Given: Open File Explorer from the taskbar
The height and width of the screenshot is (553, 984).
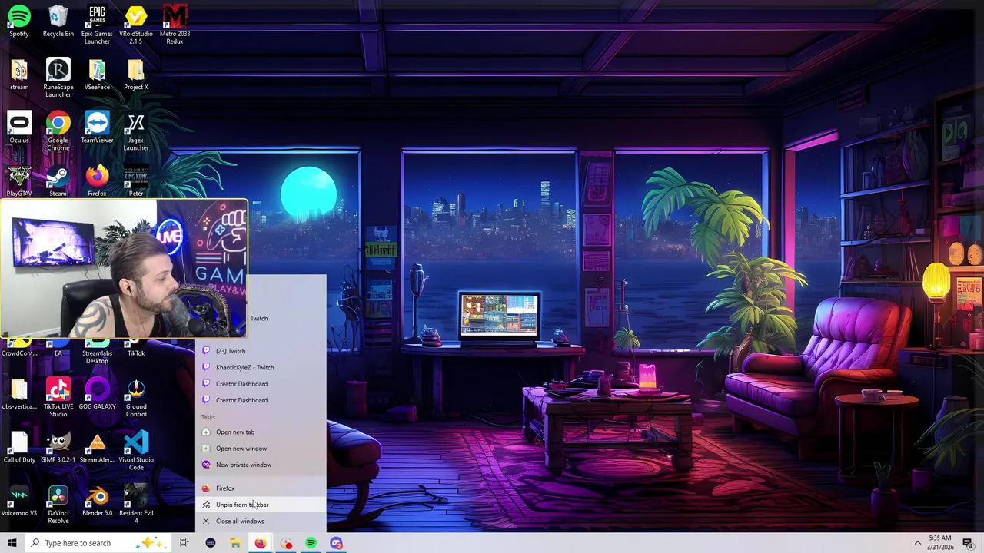Looking at the screenshot, I should coord(235,543).
